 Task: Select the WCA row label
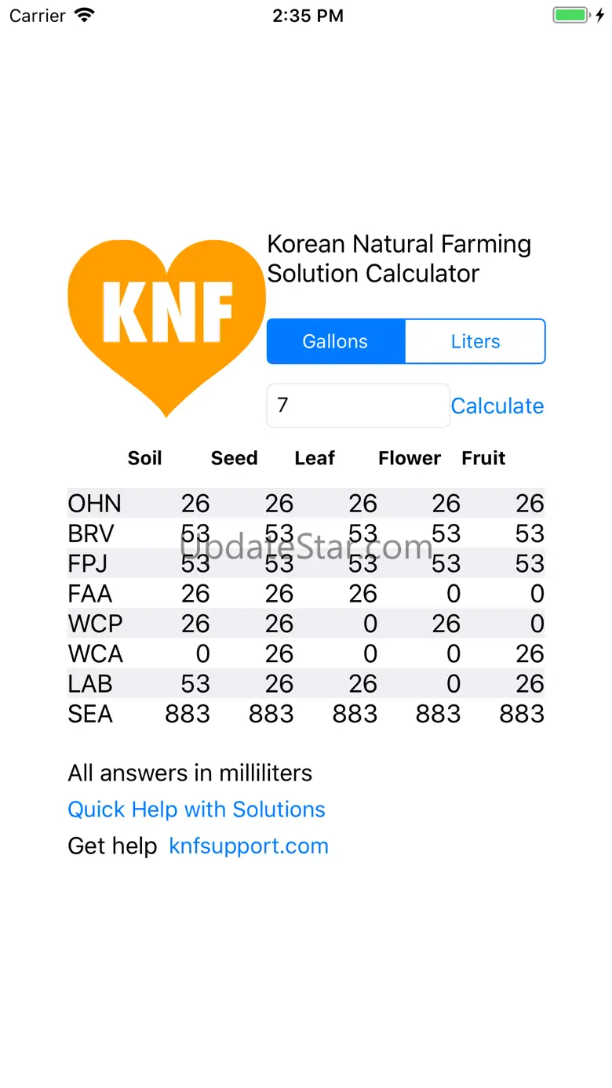[x=96, y=653]
